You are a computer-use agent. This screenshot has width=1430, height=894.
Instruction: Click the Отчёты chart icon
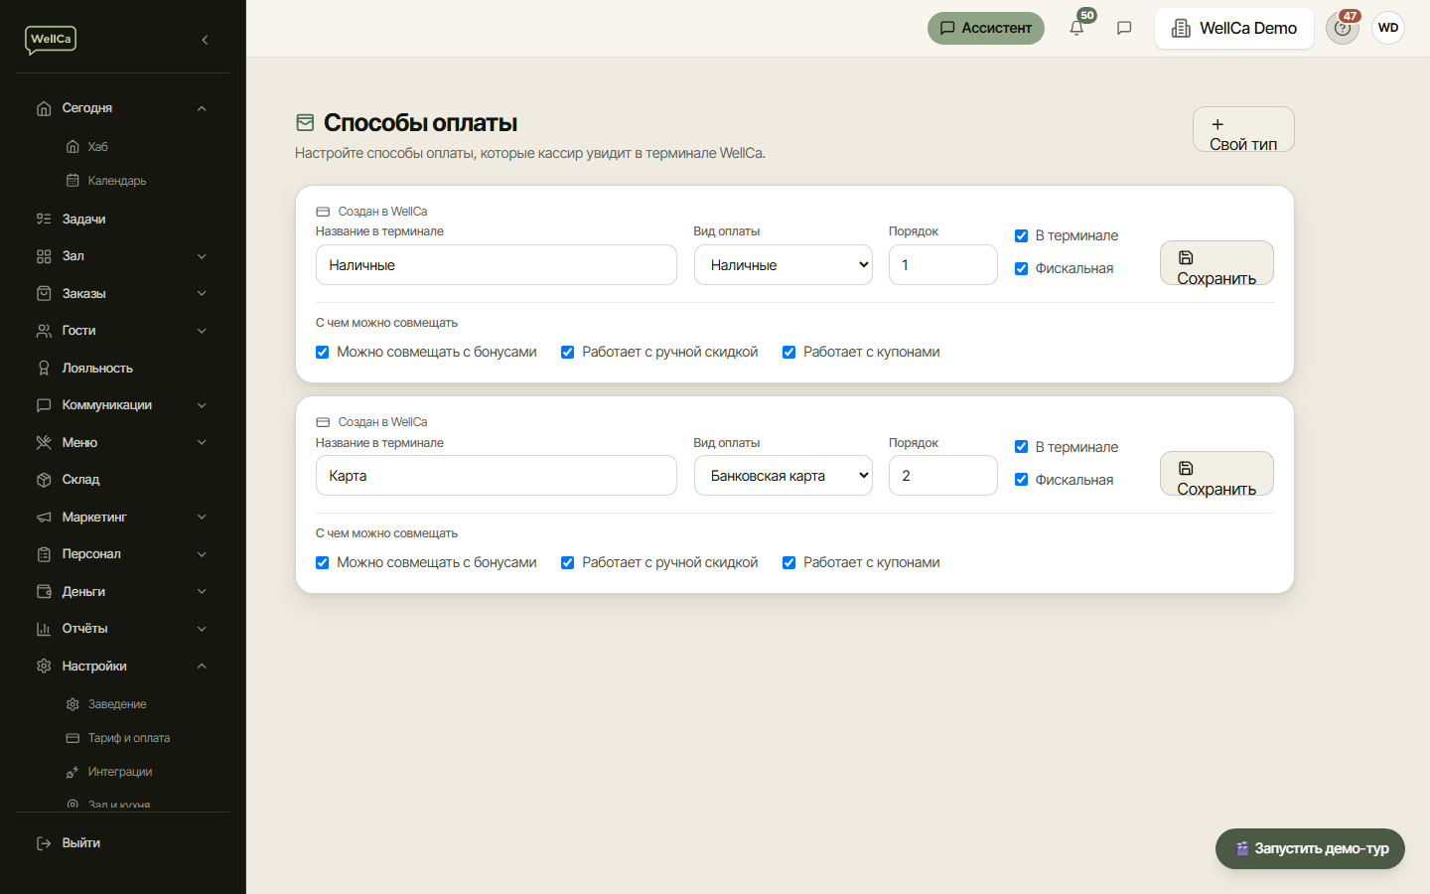[44, 629]
